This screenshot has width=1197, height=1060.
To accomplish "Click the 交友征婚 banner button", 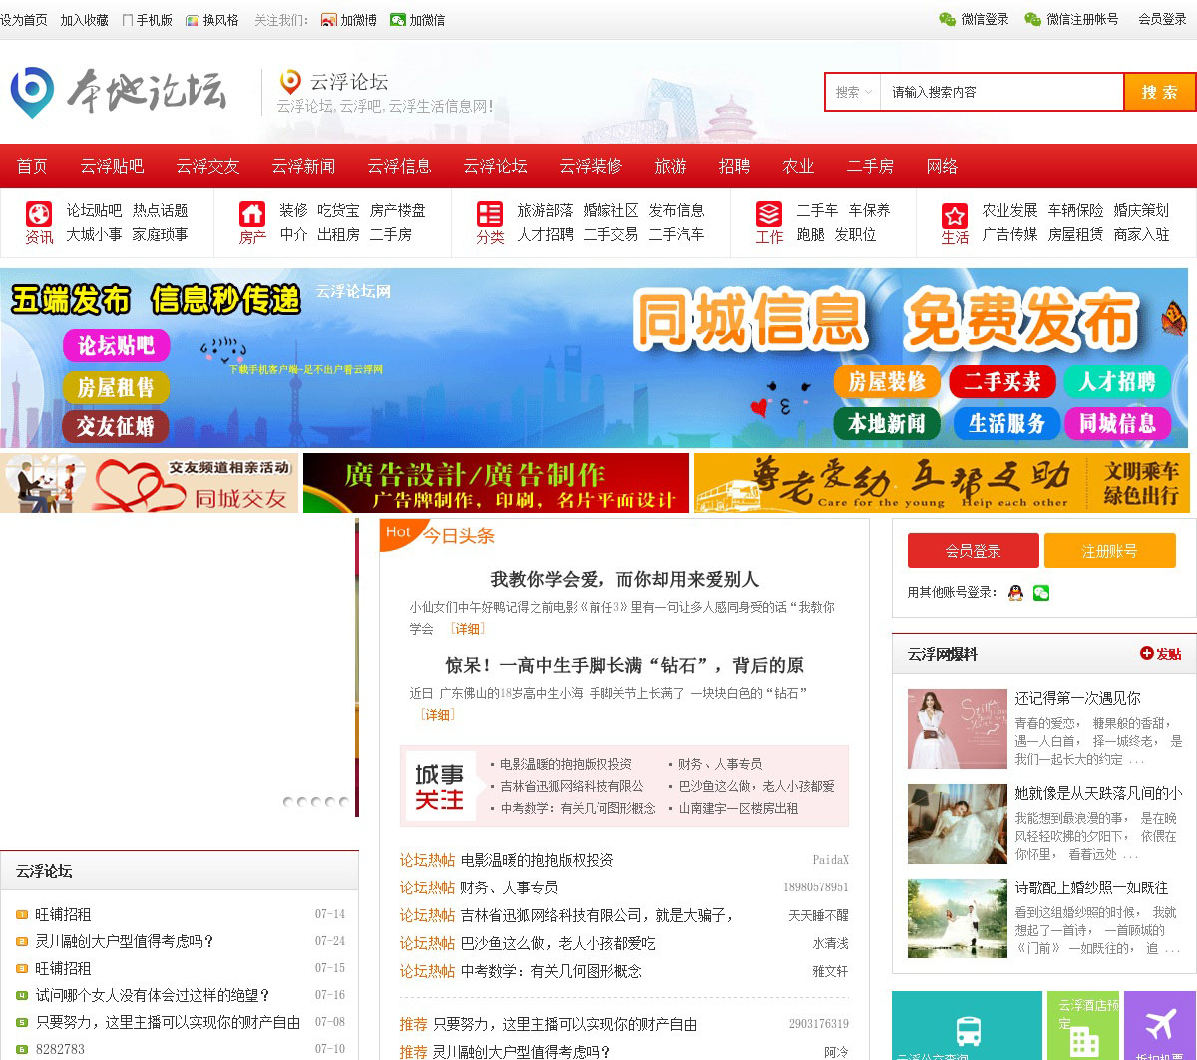I will click(x=116, y=426).
